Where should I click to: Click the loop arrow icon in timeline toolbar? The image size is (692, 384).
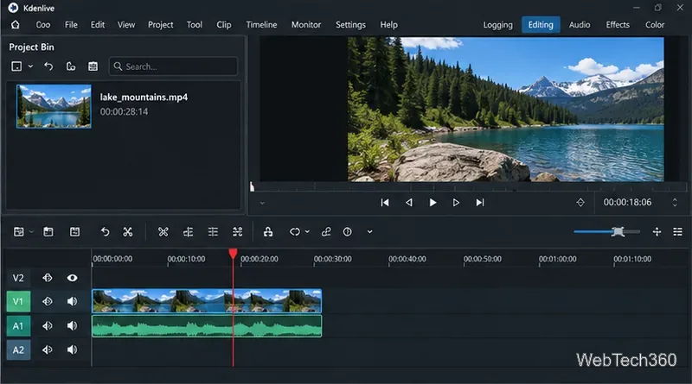(295, 232)
